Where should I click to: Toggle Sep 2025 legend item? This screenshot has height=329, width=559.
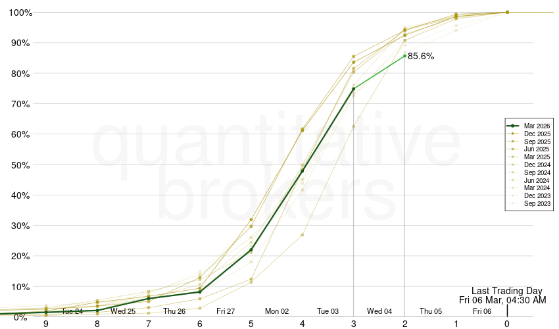click(537, 141)
